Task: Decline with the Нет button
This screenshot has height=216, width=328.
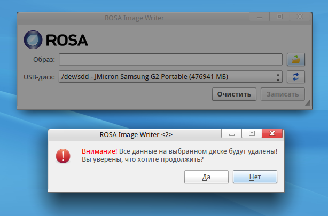Action: tap(255, 177)
